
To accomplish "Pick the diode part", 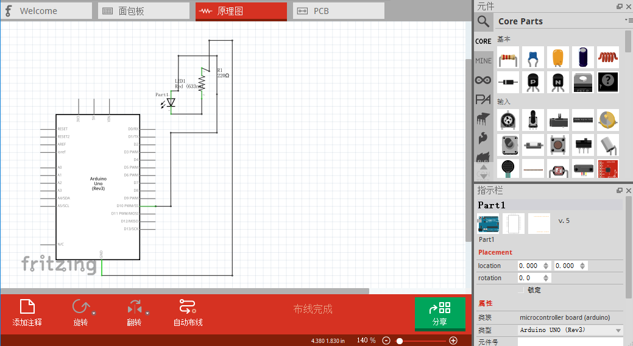I will [x=508, y=82].
